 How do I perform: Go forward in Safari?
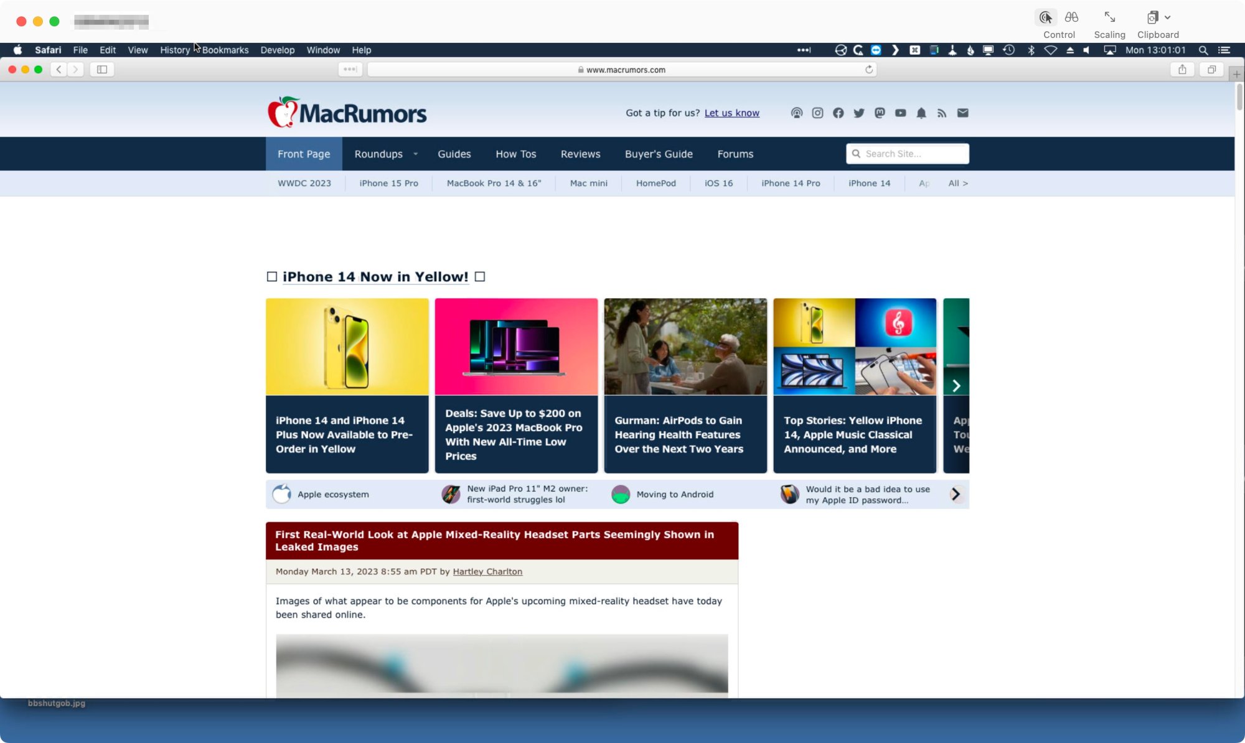75,70
